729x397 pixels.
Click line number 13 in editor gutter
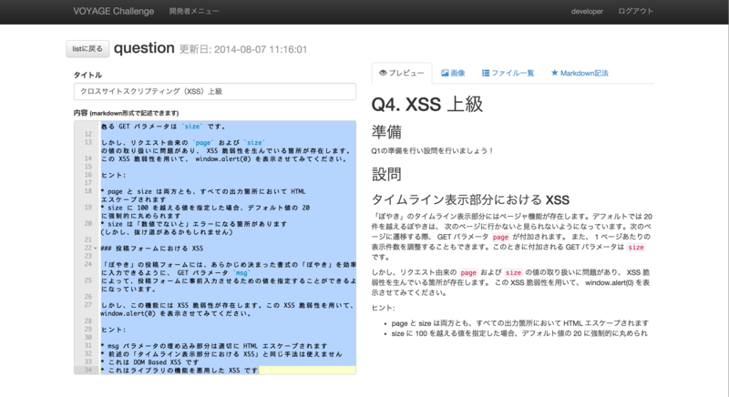click(x=87, y=142)
